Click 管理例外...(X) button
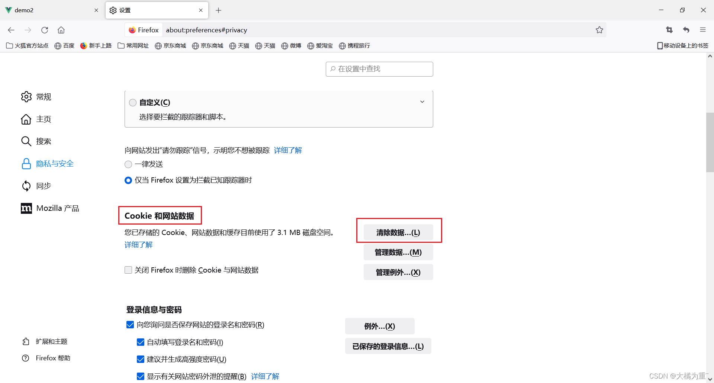Screen dimensions: 714x383 pos(398,272)
